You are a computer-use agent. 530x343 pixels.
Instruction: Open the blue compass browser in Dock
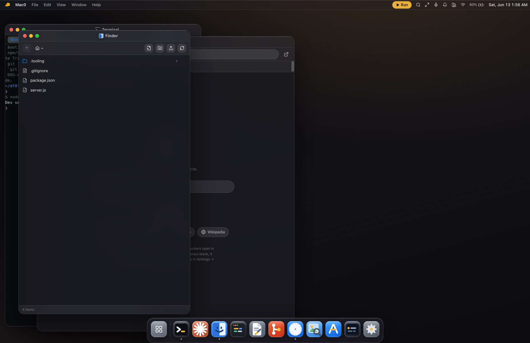(295, 329)
